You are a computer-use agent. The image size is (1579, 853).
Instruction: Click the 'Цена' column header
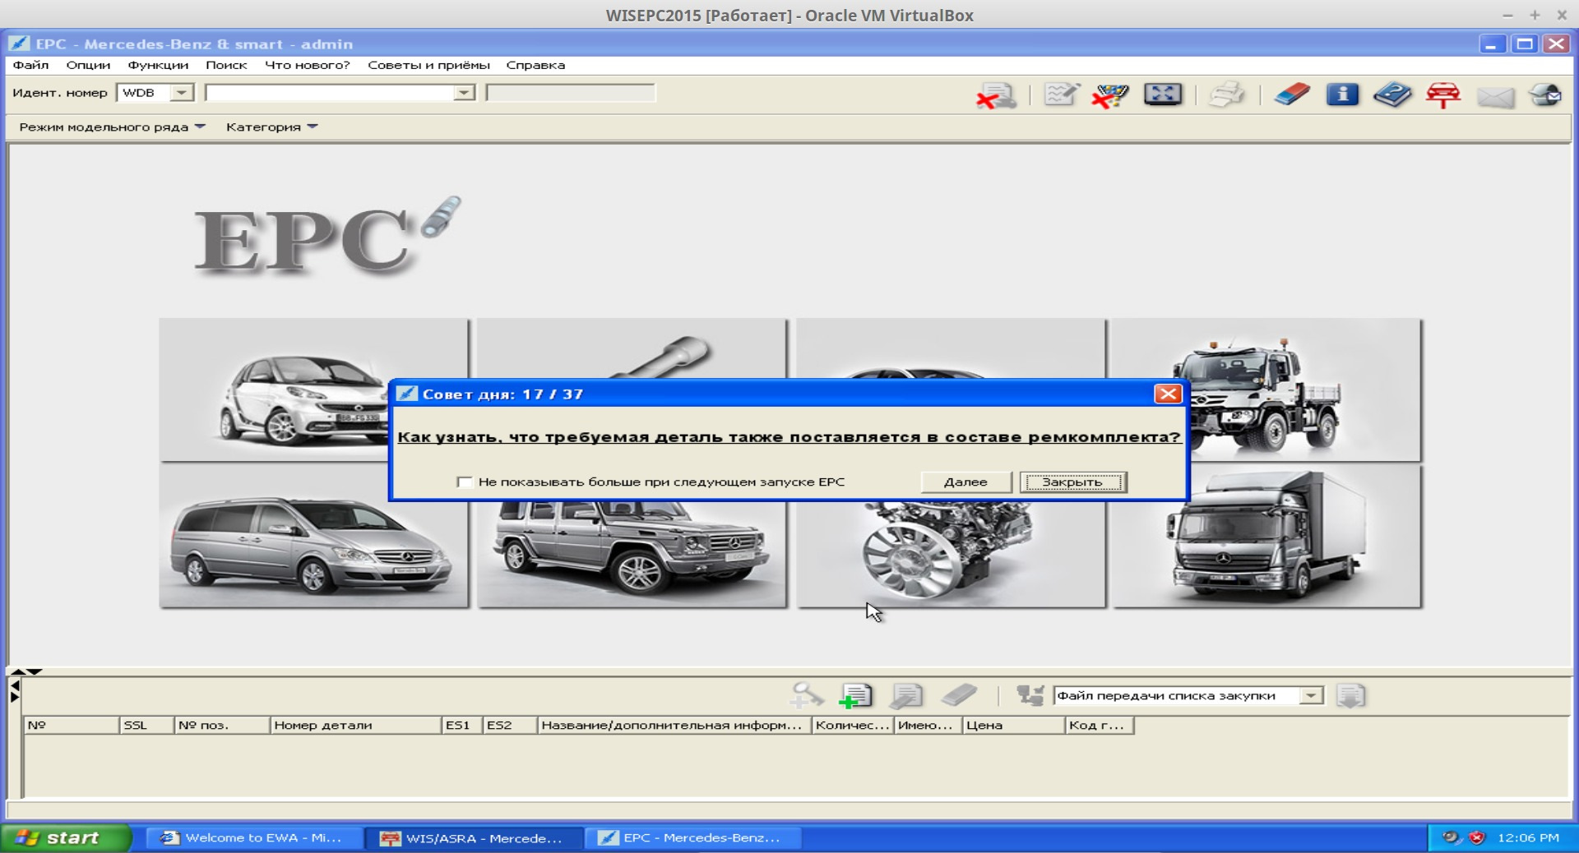(1013, 726)
